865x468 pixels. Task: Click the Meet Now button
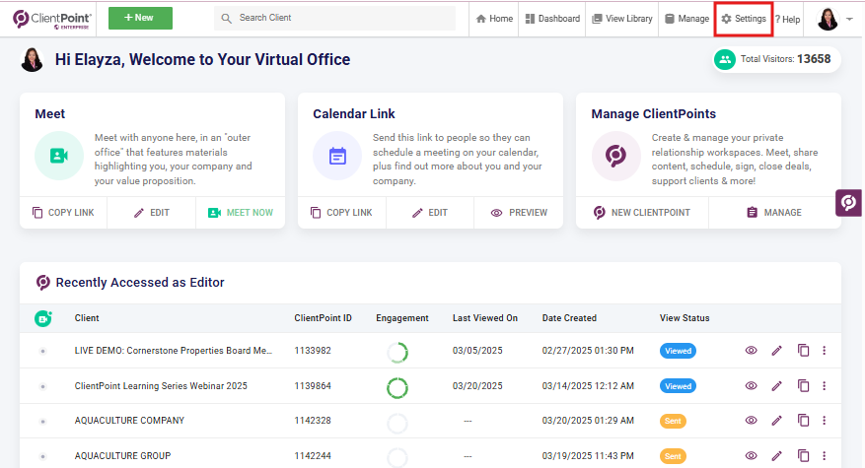click(241, 212)
